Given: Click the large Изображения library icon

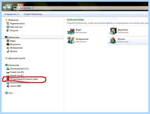Looking at the screenshot, I should [x=71, y=40].
